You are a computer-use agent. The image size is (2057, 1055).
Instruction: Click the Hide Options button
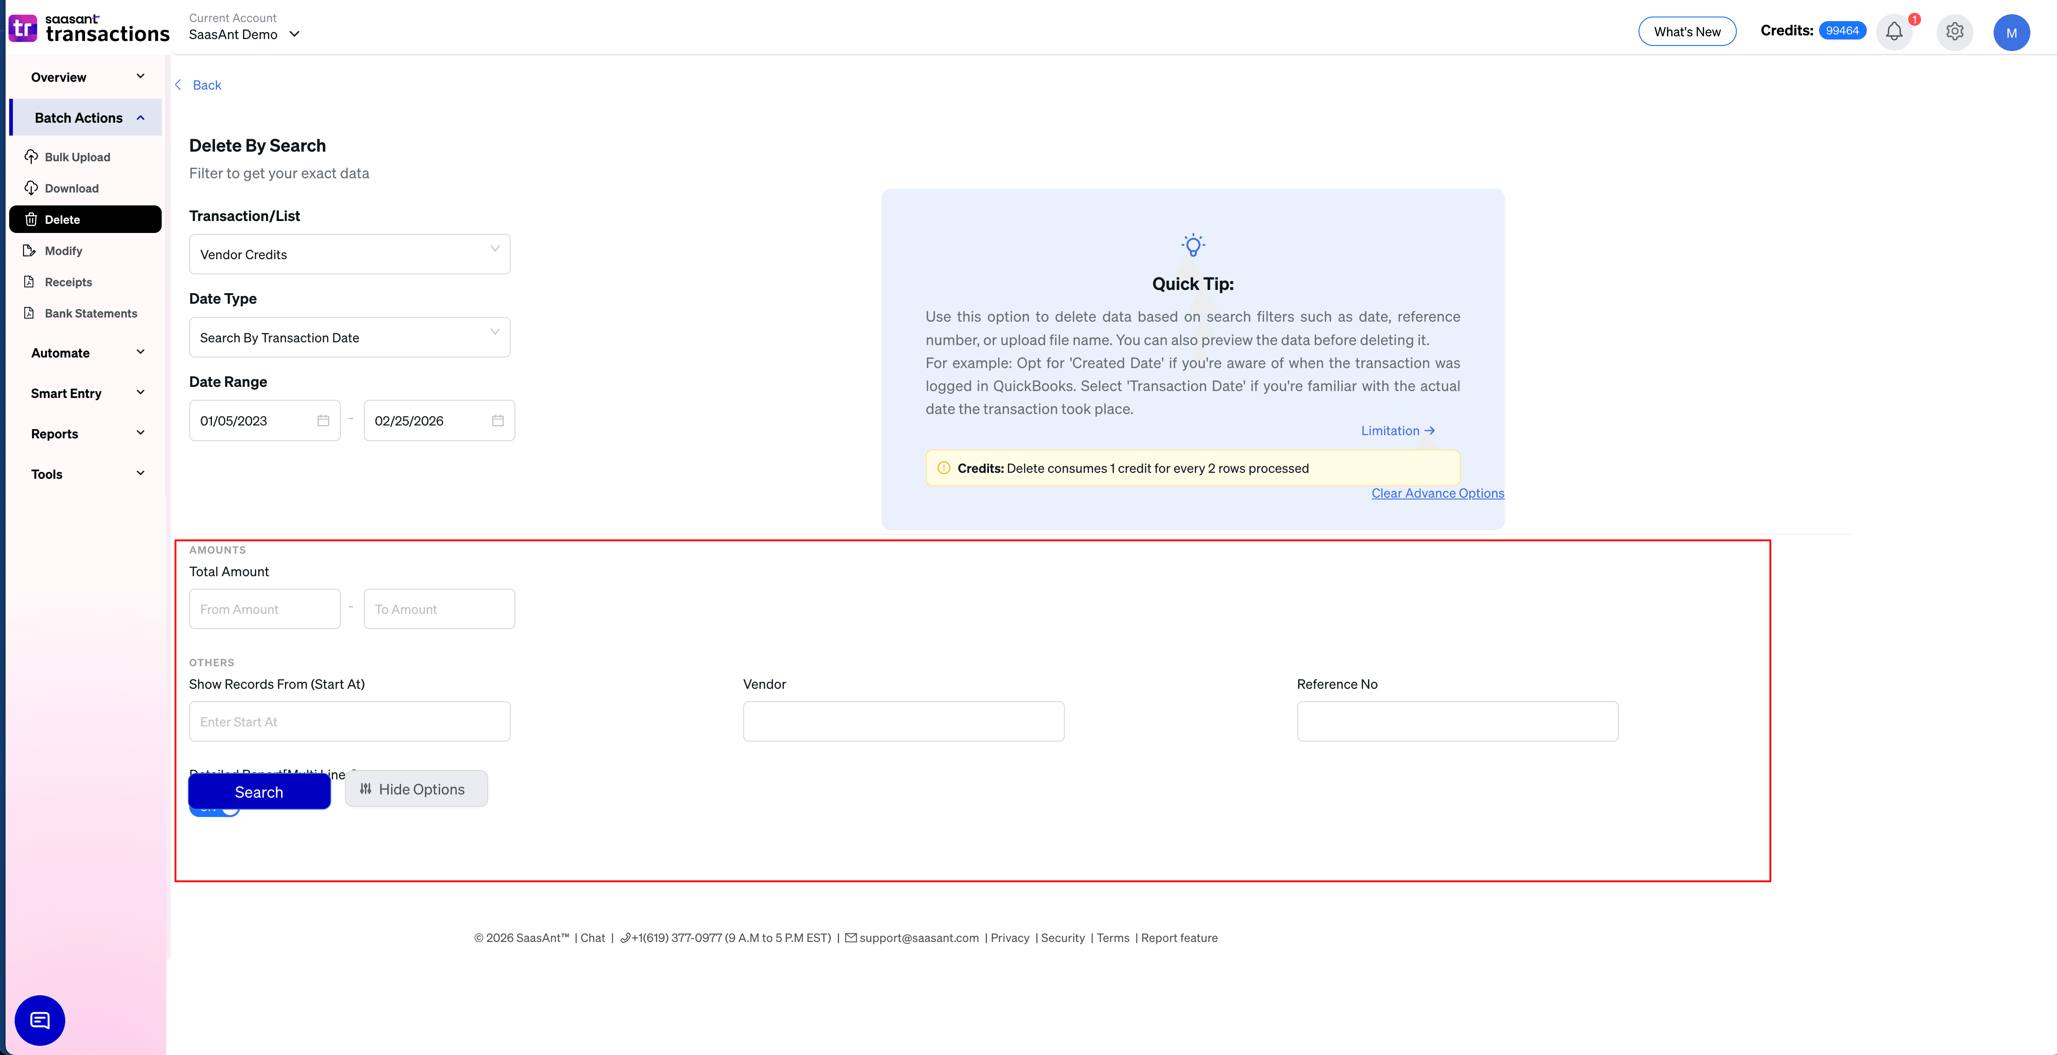416,789
